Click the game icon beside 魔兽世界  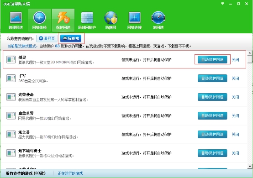tap(11, 115)
